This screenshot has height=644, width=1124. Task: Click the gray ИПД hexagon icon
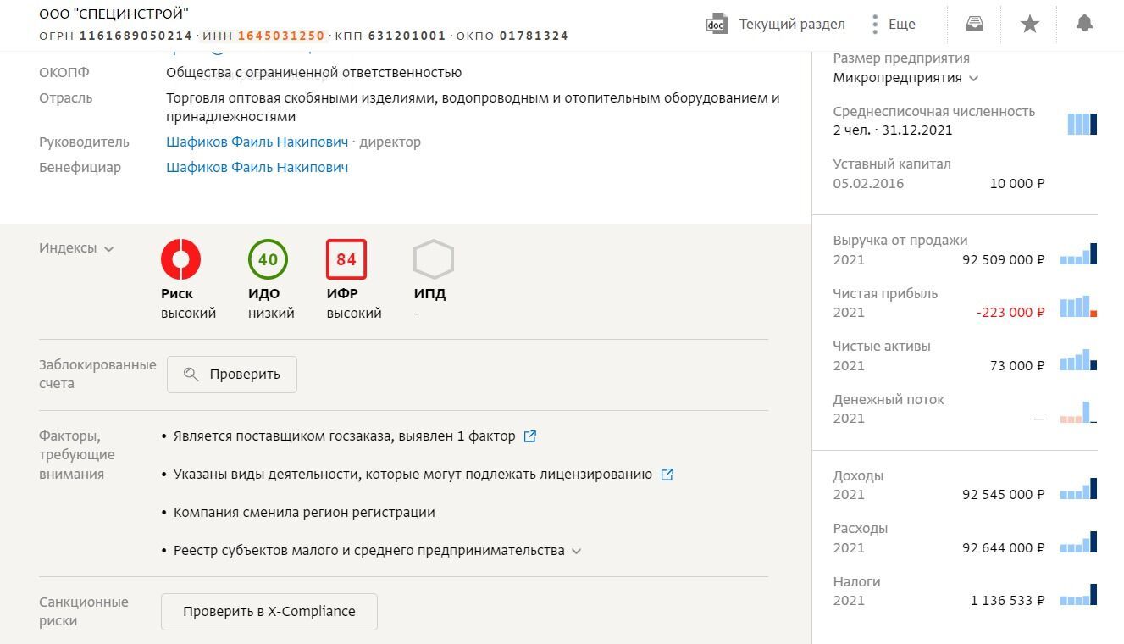pyautogui.click(x=434, y=259)
